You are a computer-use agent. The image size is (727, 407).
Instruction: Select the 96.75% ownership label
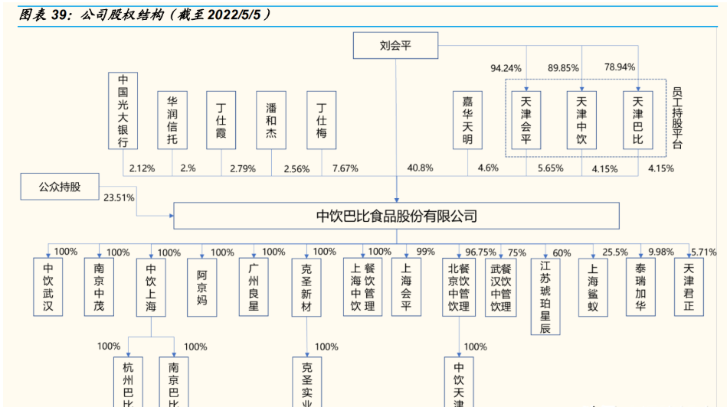pos(481,252)
